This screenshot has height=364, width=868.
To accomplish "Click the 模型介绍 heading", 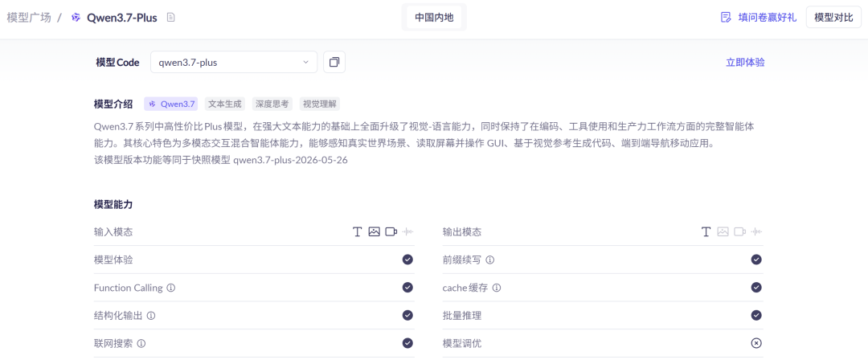I will 113,104.
